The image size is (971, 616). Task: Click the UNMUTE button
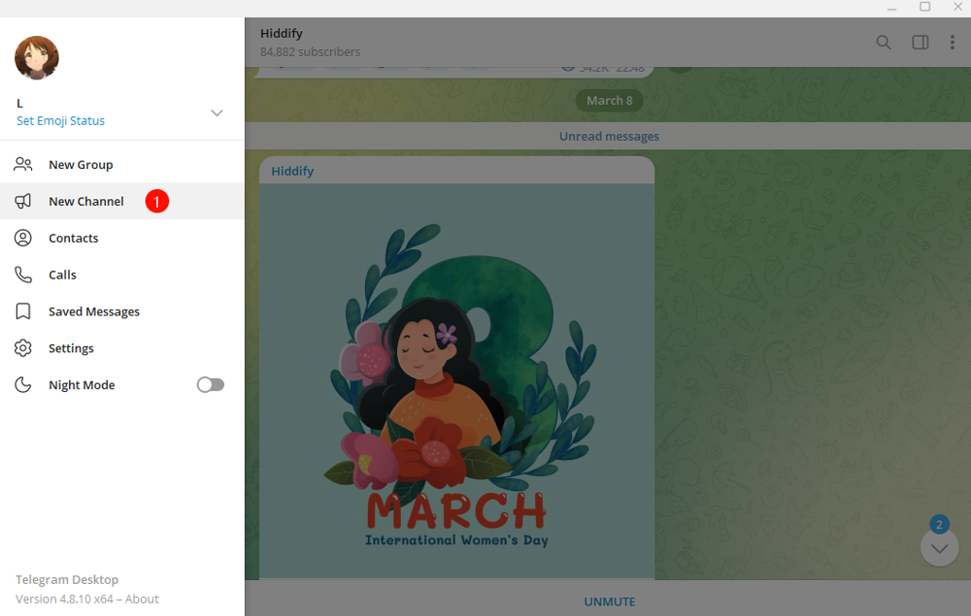610,601
